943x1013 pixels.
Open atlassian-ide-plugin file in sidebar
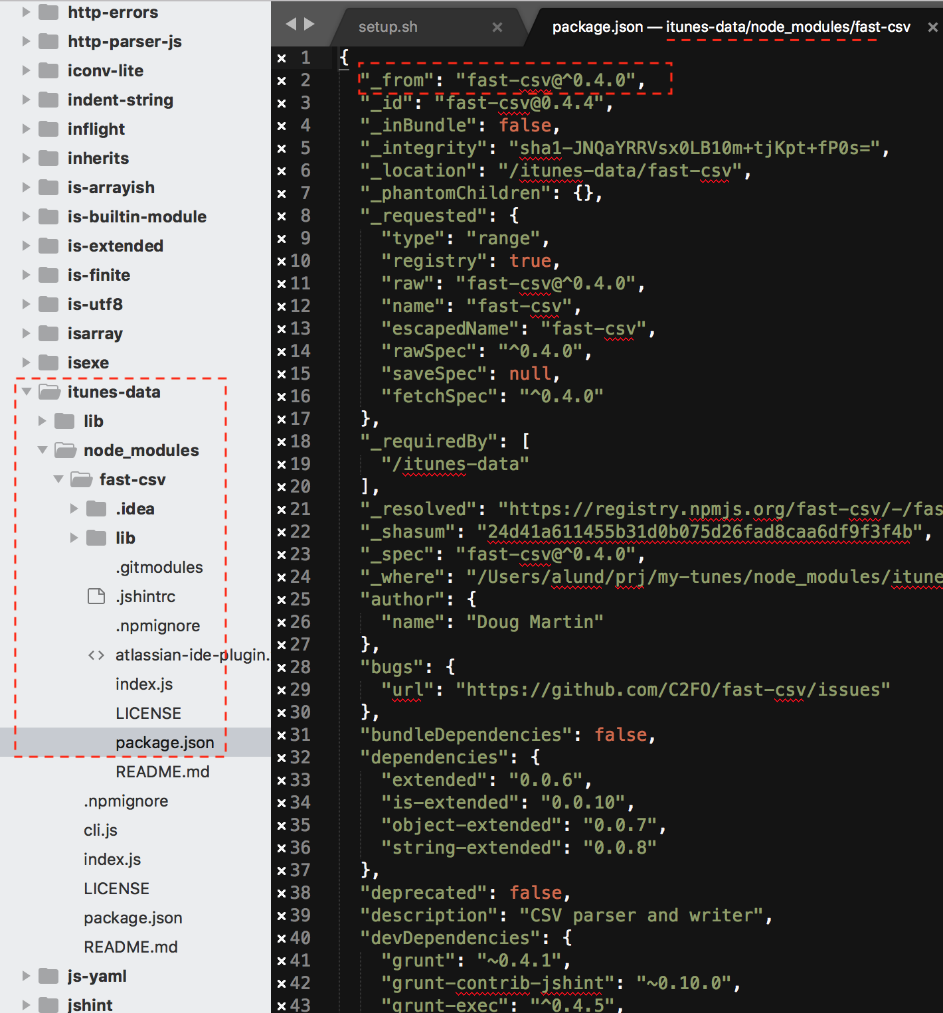193,655
